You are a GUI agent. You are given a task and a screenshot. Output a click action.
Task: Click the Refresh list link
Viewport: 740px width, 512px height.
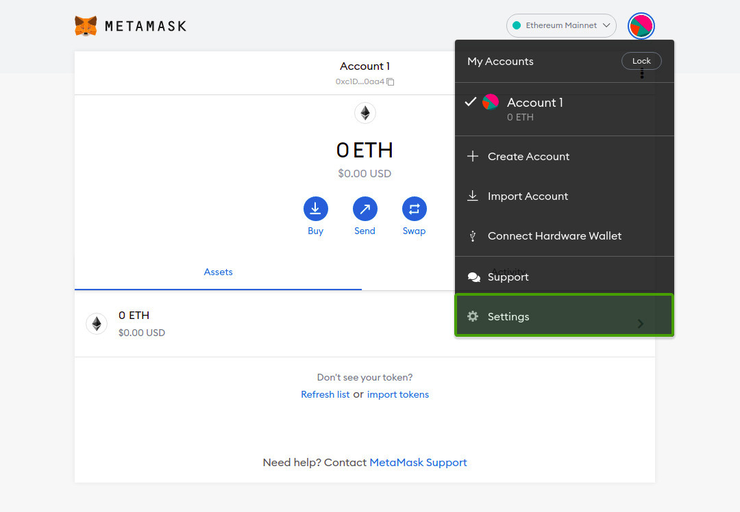click(325, 394)
